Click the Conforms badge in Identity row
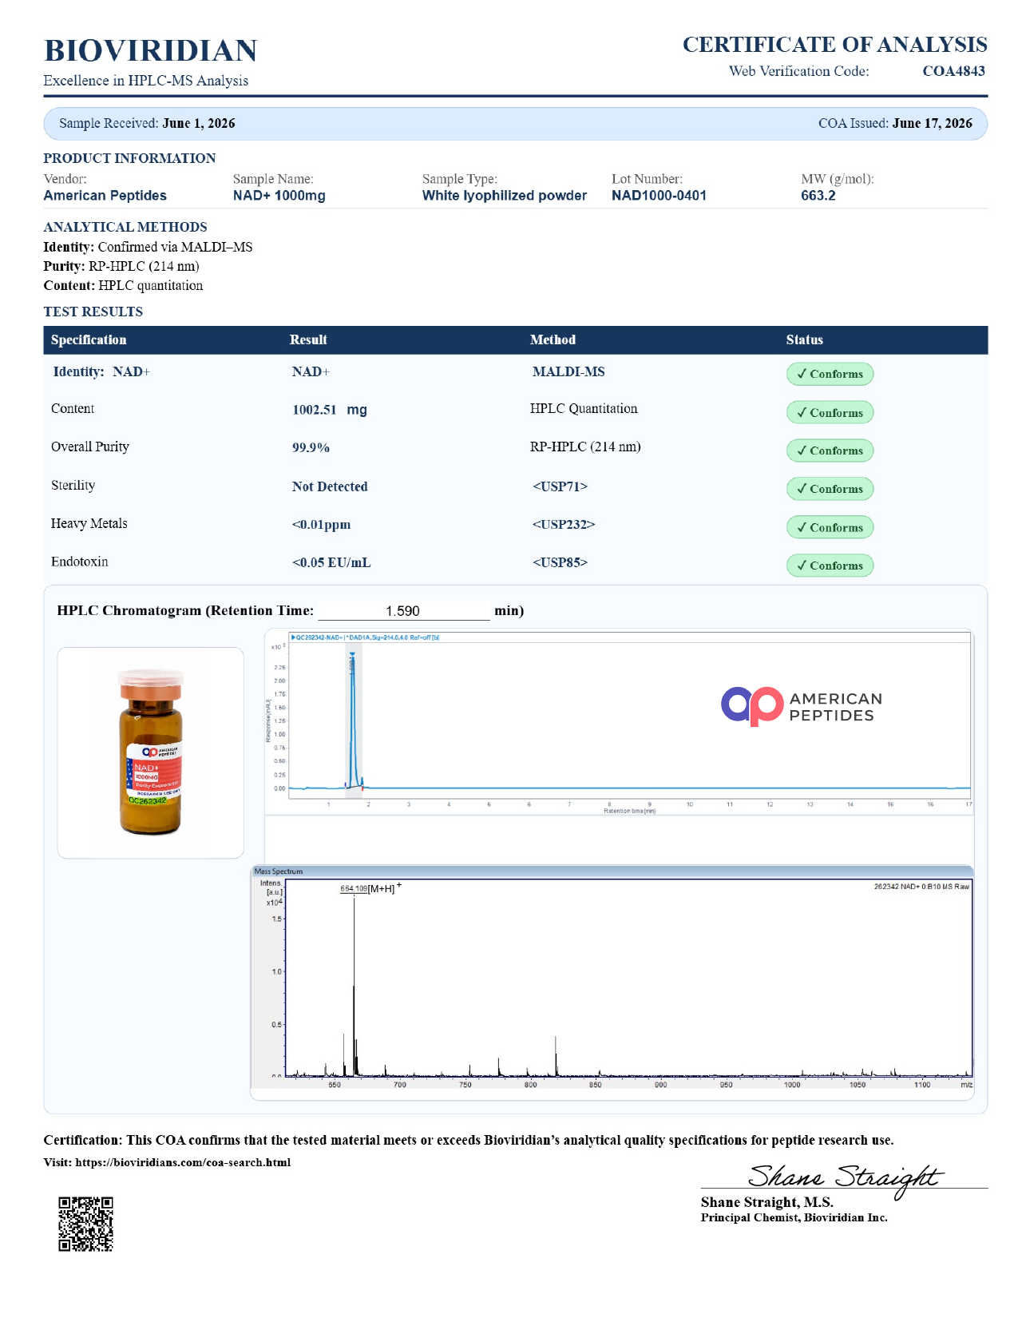 (x=830, y=374)
